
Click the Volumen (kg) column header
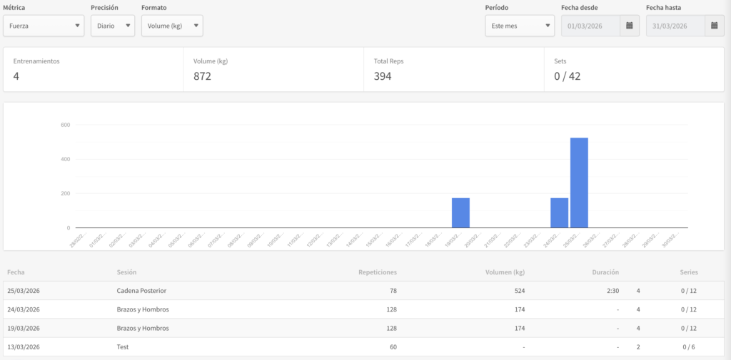[x=505, y=272]
